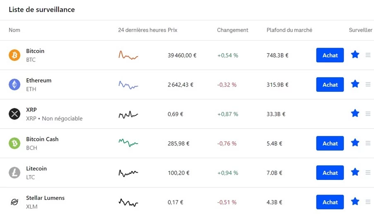
Task: Click the Surveiller column header
Action: click(x=360, y=30)
